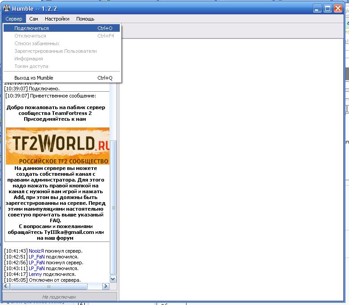Click the '[10:39:07] Подключено.' log line
349x305 pixels.
coord(32,89)
